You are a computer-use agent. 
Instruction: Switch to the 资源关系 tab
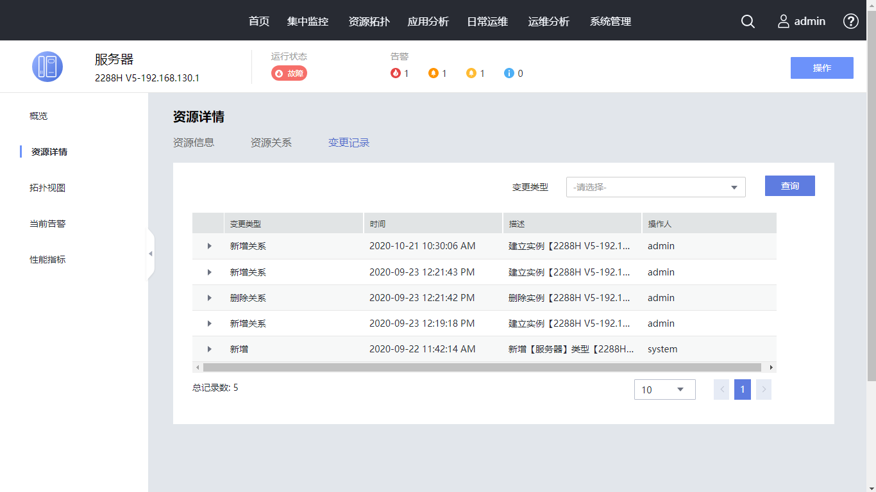click(271, 142)
